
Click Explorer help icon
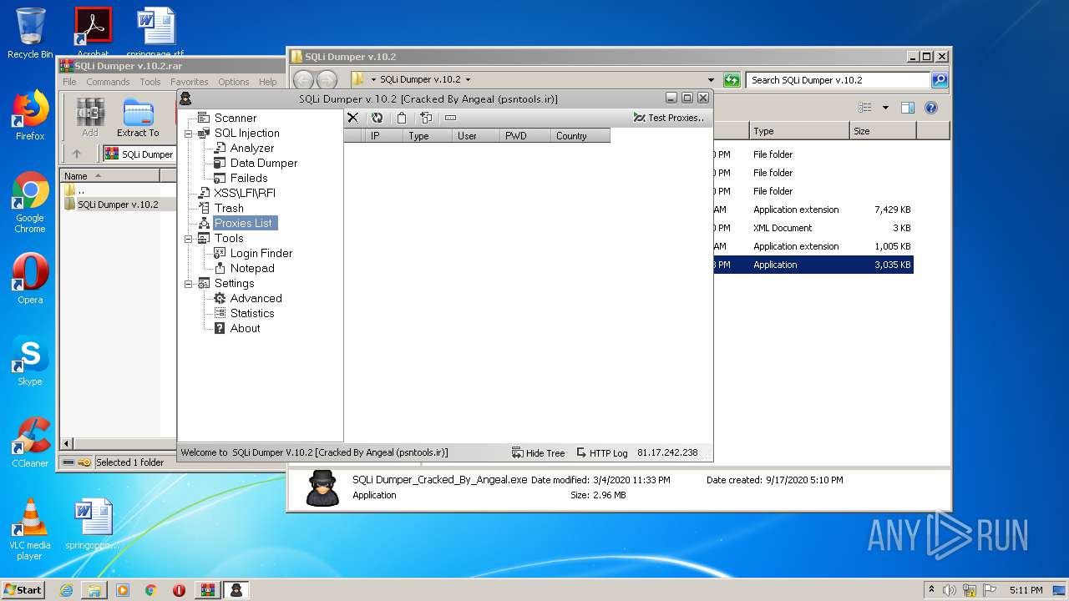click(x=931, y=108)
